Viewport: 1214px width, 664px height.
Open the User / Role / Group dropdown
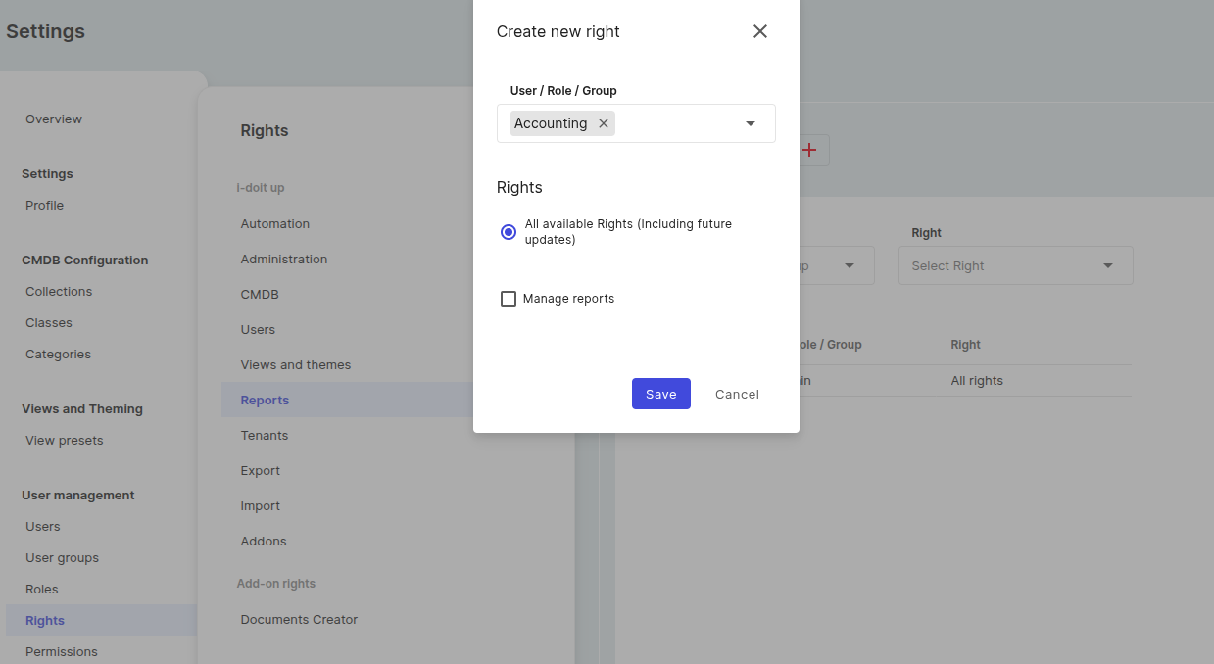pos(751,123)
